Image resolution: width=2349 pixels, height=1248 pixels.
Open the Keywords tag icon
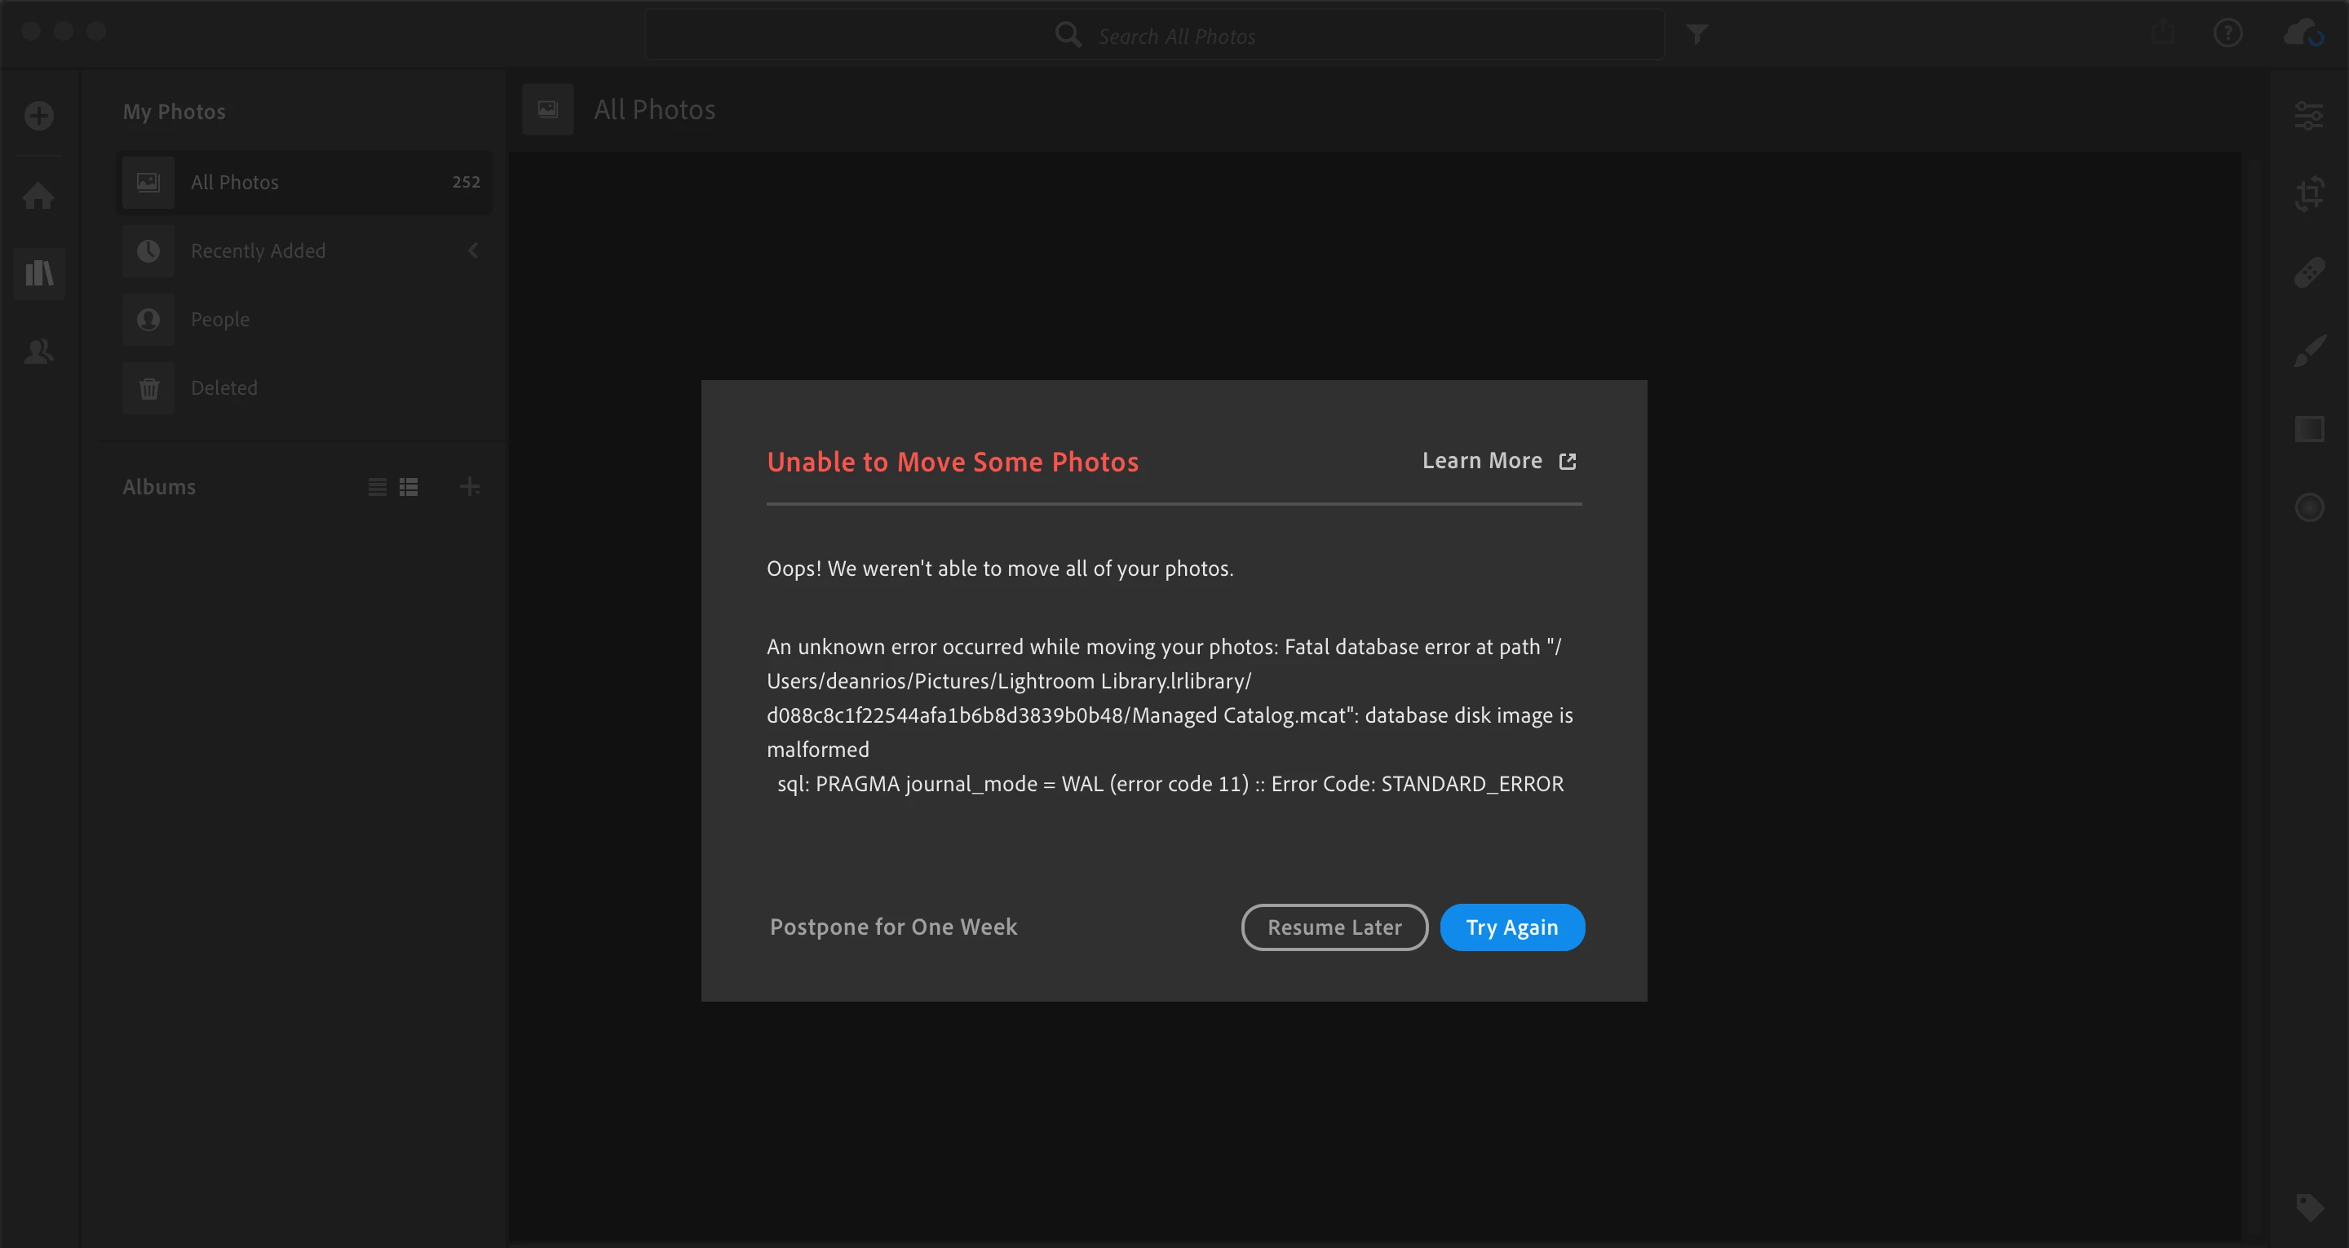click(x=2309, y=1207)
